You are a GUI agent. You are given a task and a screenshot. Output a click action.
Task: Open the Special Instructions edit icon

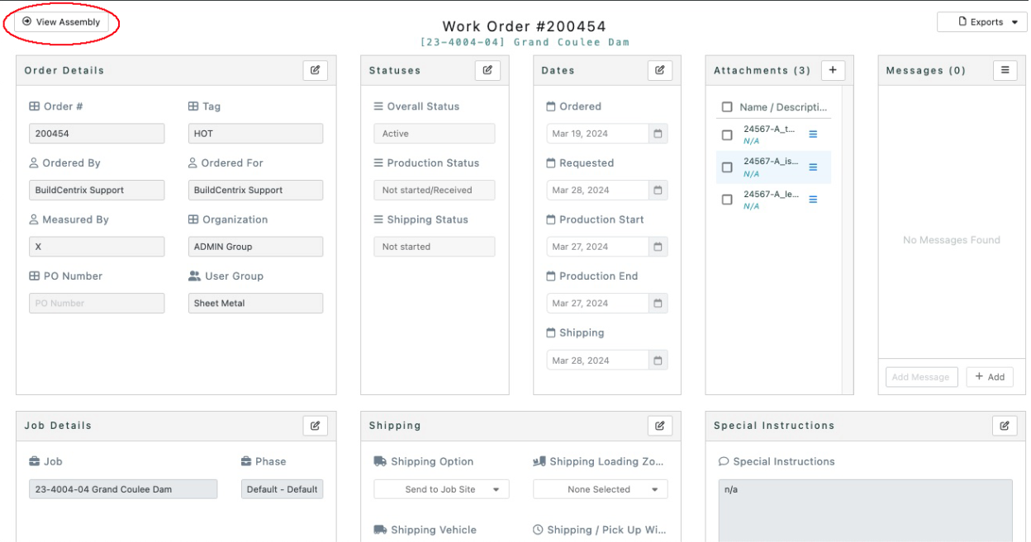pos(1005,426)
